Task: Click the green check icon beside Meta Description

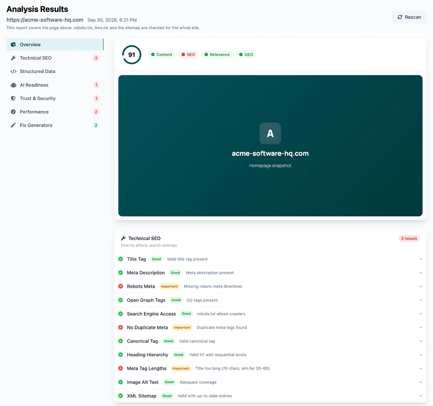Action: (x=121, y=273)
